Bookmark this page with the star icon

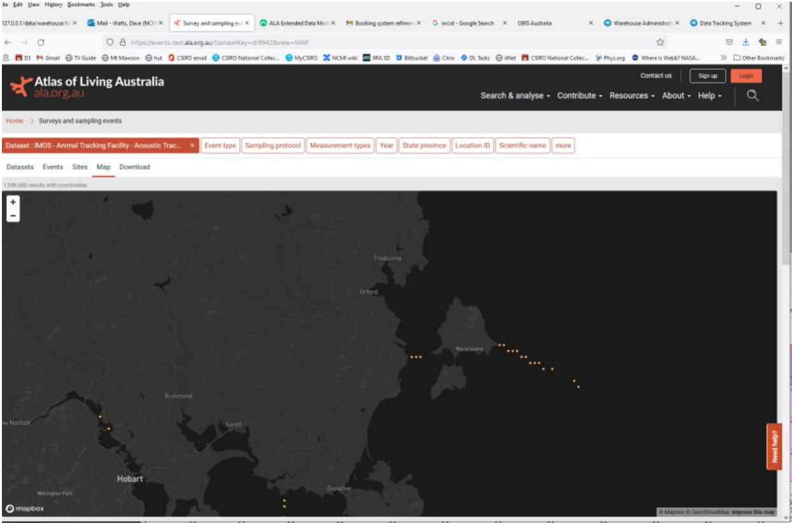(660, 43)
